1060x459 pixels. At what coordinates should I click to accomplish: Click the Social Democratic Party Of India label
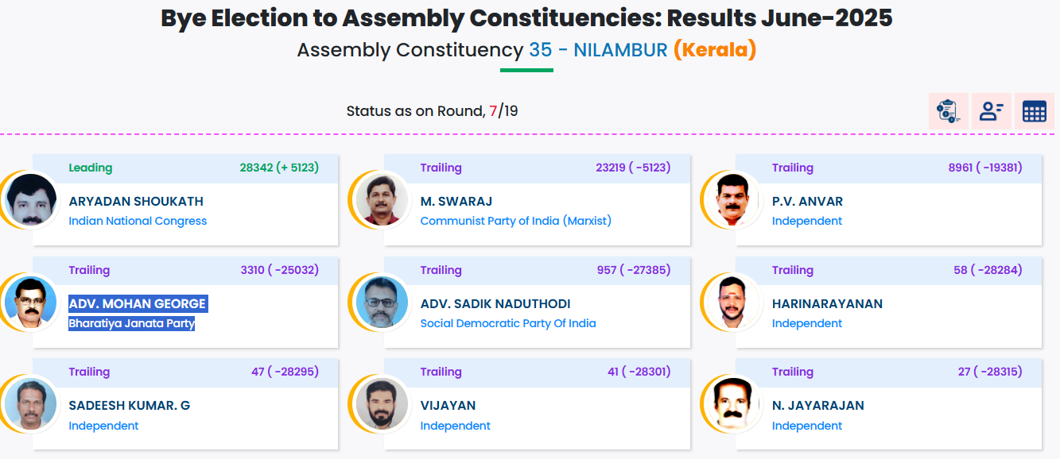coord(507,324)
